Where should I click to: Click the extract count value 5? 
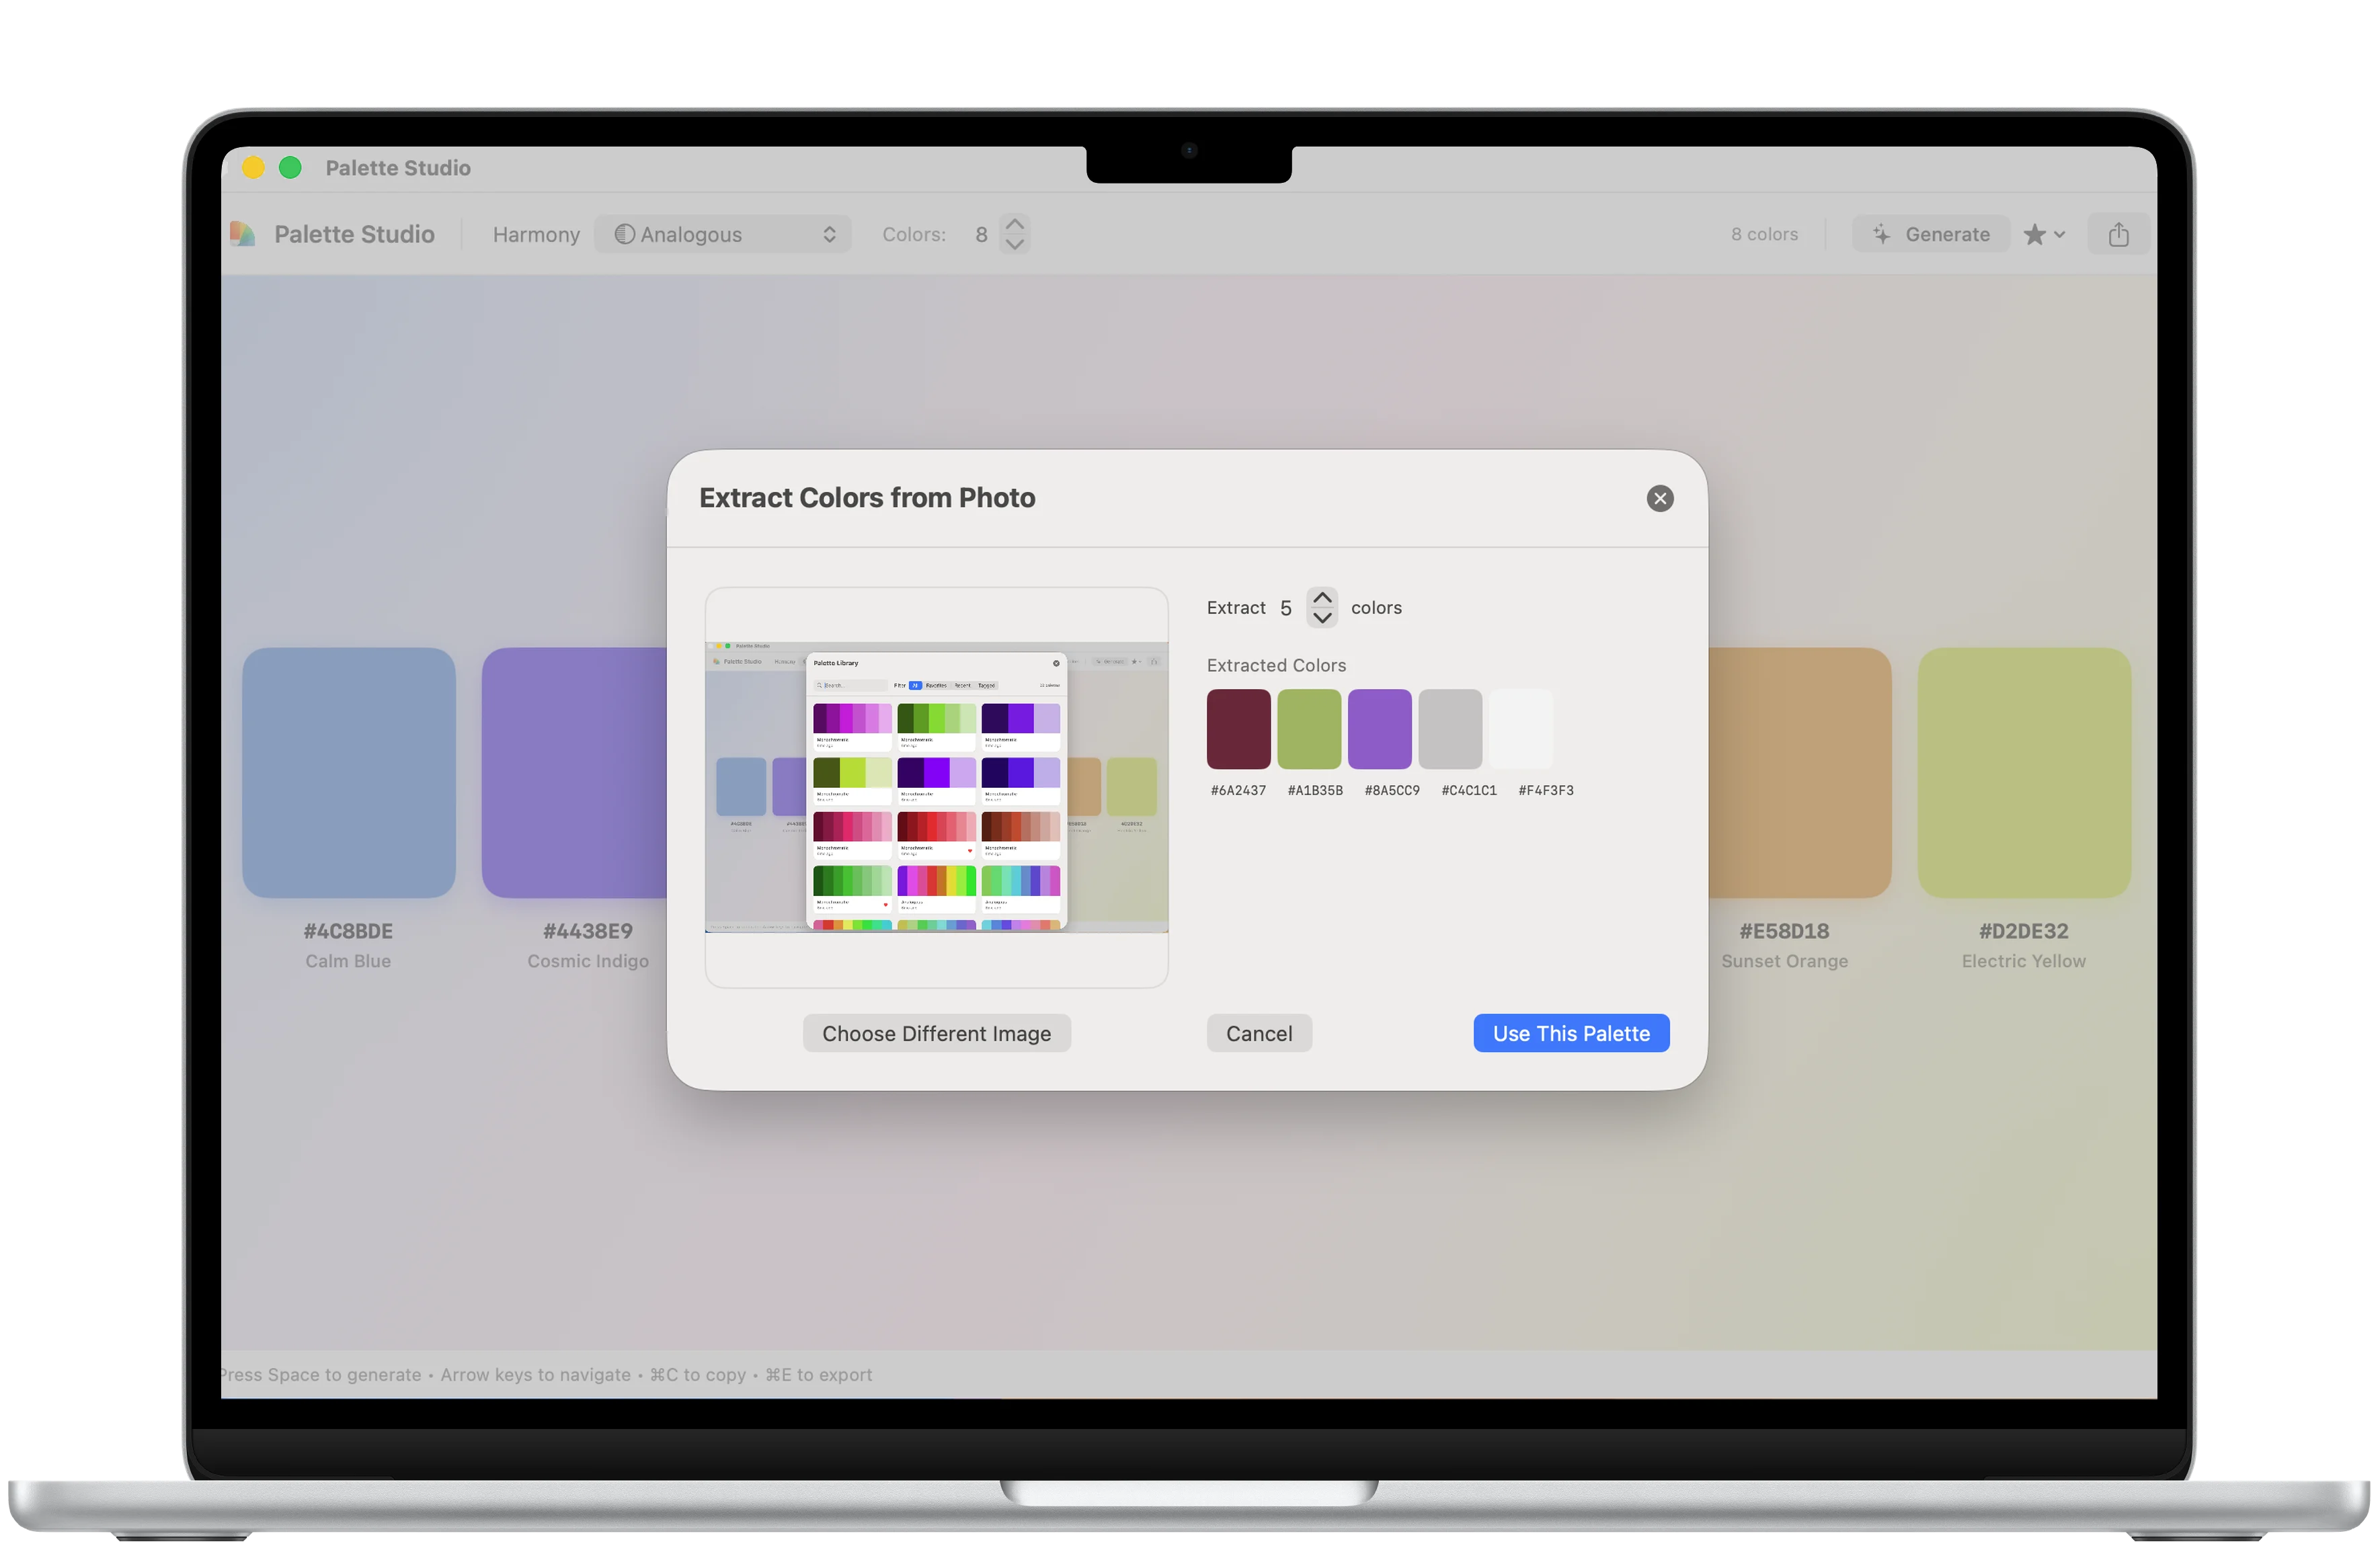[1285, 608]
